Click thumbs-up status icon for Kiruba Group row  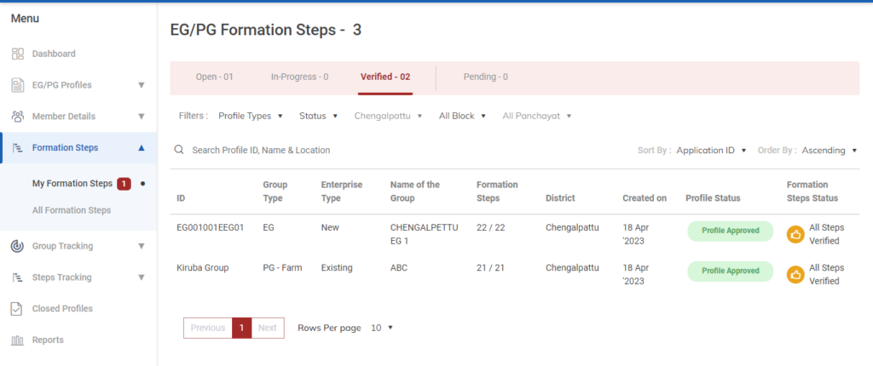(x=795, y=274)
